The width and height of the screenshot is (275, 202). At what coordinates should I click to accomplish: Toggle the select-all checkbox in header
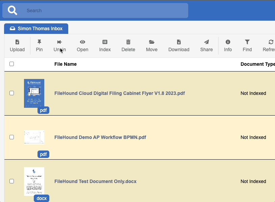click(11, 64)
